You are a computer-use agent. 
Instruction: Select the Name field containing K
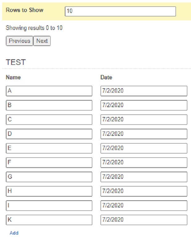point(49,220)
